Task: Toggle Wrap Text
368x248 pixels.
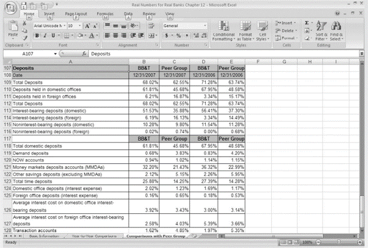Action: [152, 26]
